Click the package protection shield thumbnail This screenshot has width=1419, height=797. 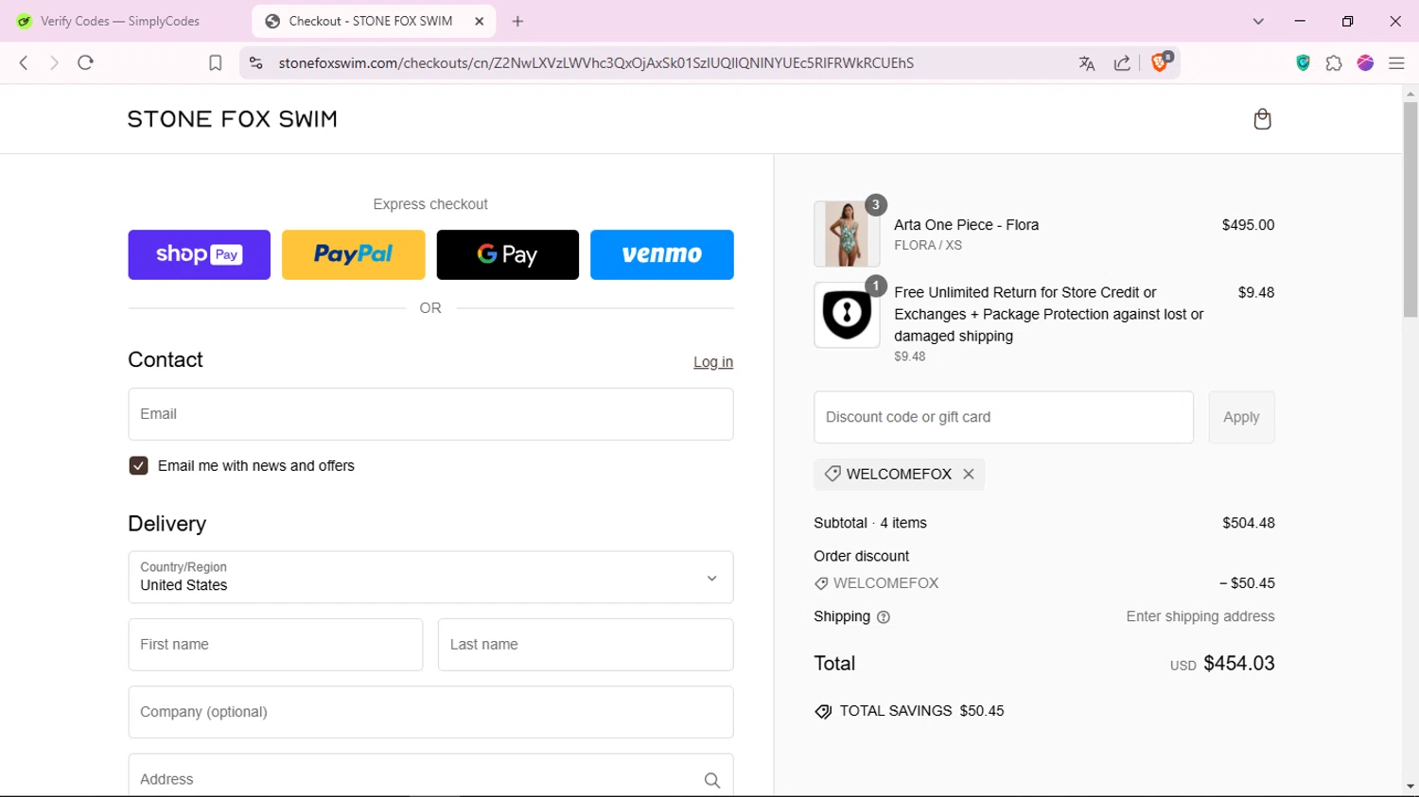tap(847, 315)
